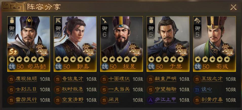Click the 魏 faction badge on 于禁
This screenshot has width=242, height=110.
[151, 67]
